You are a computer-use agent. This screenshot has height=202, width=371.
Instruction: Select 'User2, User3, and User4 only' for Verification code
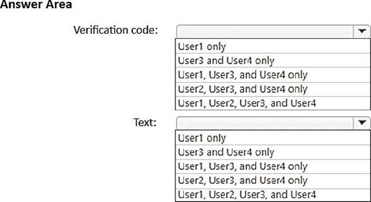click(x=273, y=89)
